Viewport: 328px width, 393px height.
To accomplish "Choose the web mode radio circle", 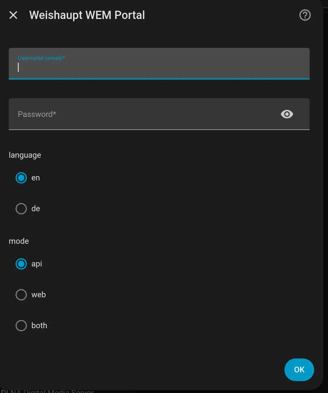I will (21, 295).
